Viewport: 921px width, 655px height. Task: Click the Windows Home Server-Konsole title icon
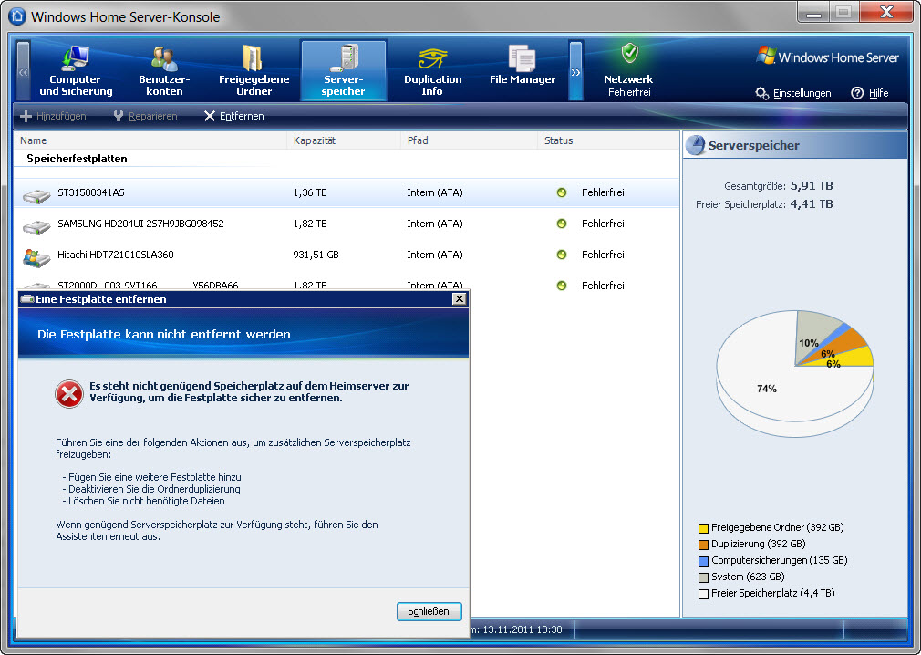(x=17, y=16)
